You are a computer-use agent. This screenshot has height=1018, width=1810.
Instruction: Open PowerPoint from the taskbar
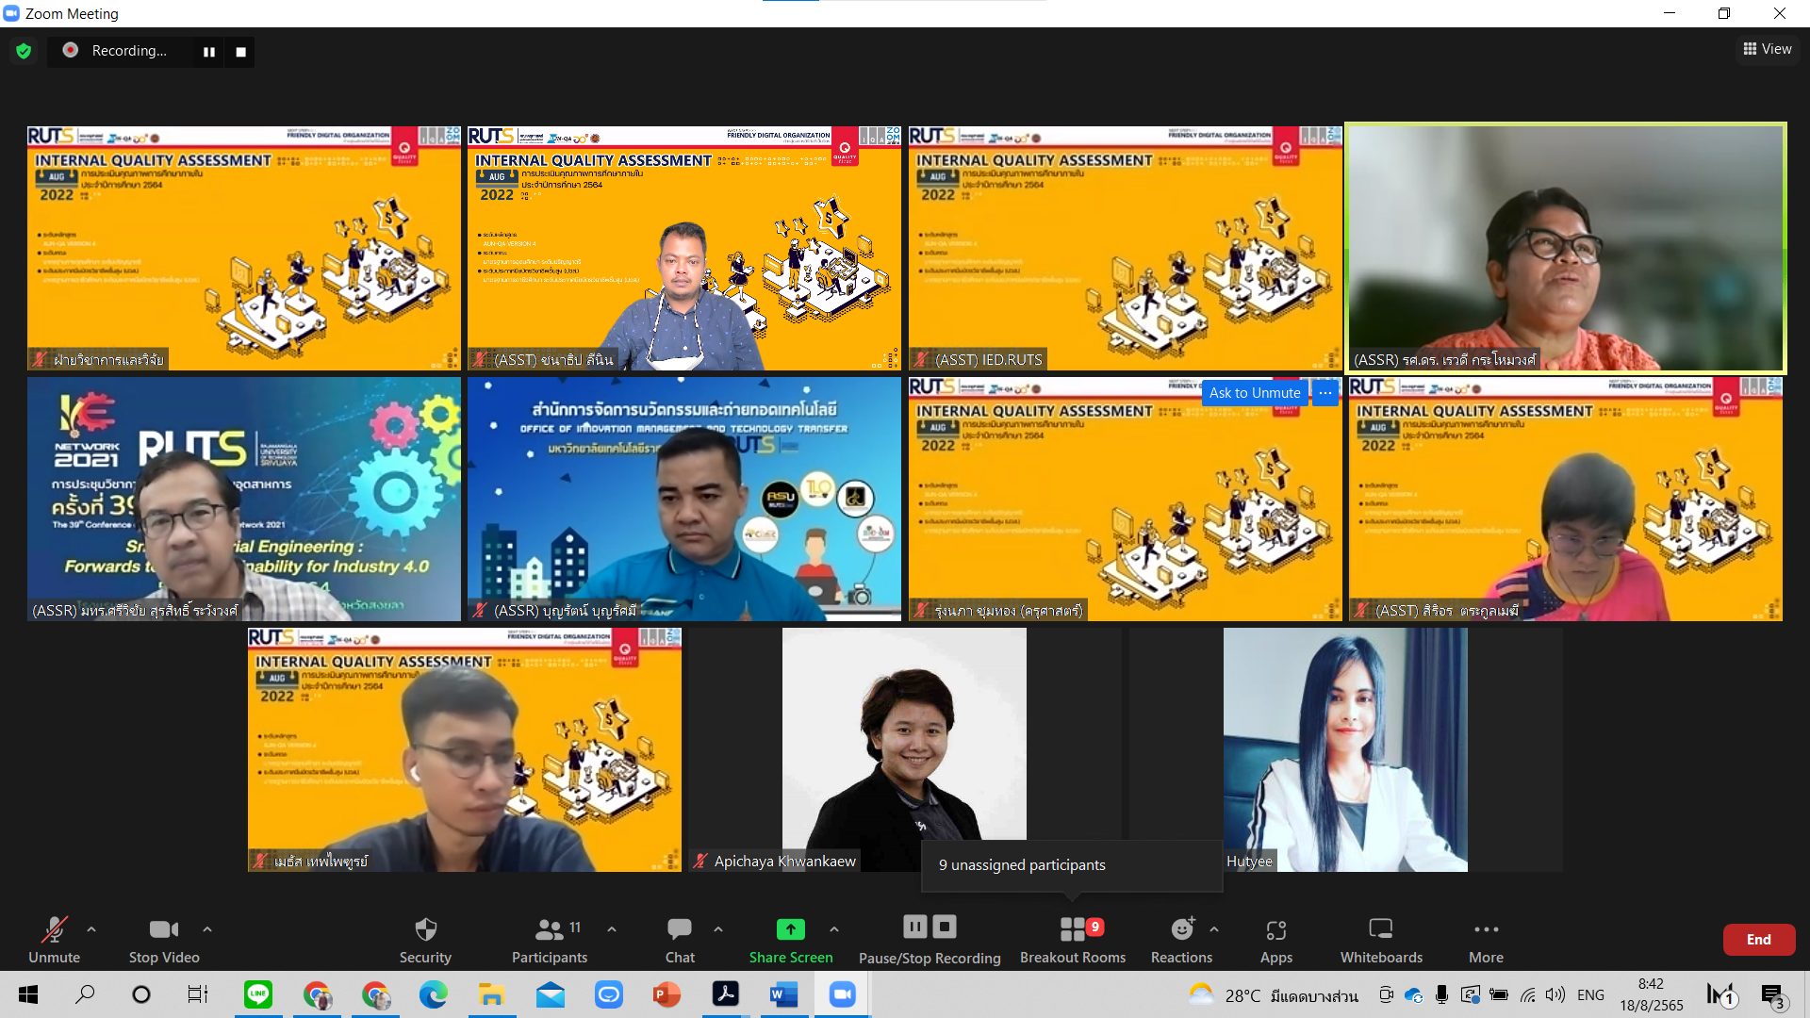coord(666,994)
